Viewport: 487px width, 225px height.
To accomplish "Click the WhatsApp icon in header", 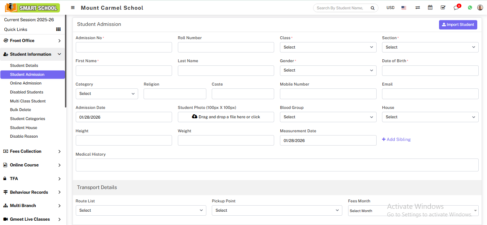I will click(x=470, y=8).
